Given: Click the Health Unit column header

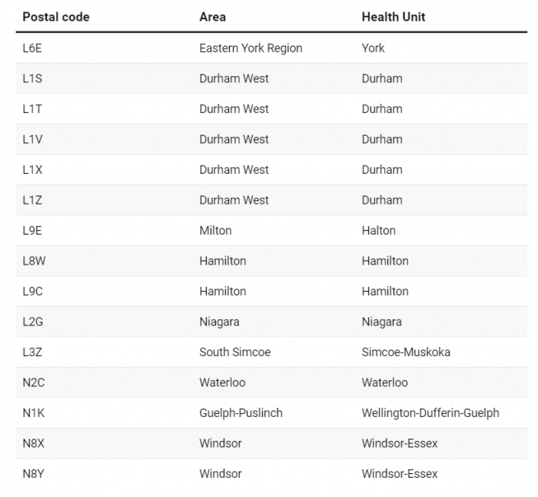Looking at the screenshot, I should click(x=394, y=17).
